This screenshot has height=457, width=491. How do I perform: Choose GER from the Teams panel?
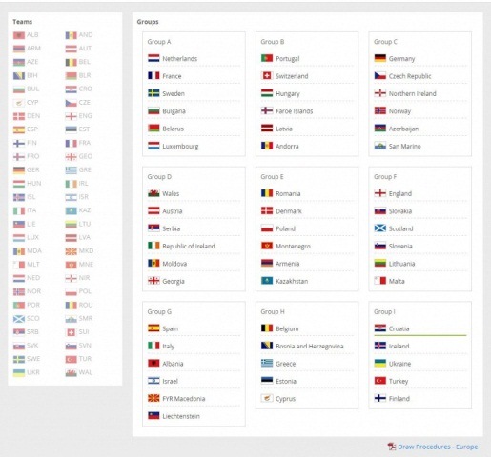click(27, 169)
